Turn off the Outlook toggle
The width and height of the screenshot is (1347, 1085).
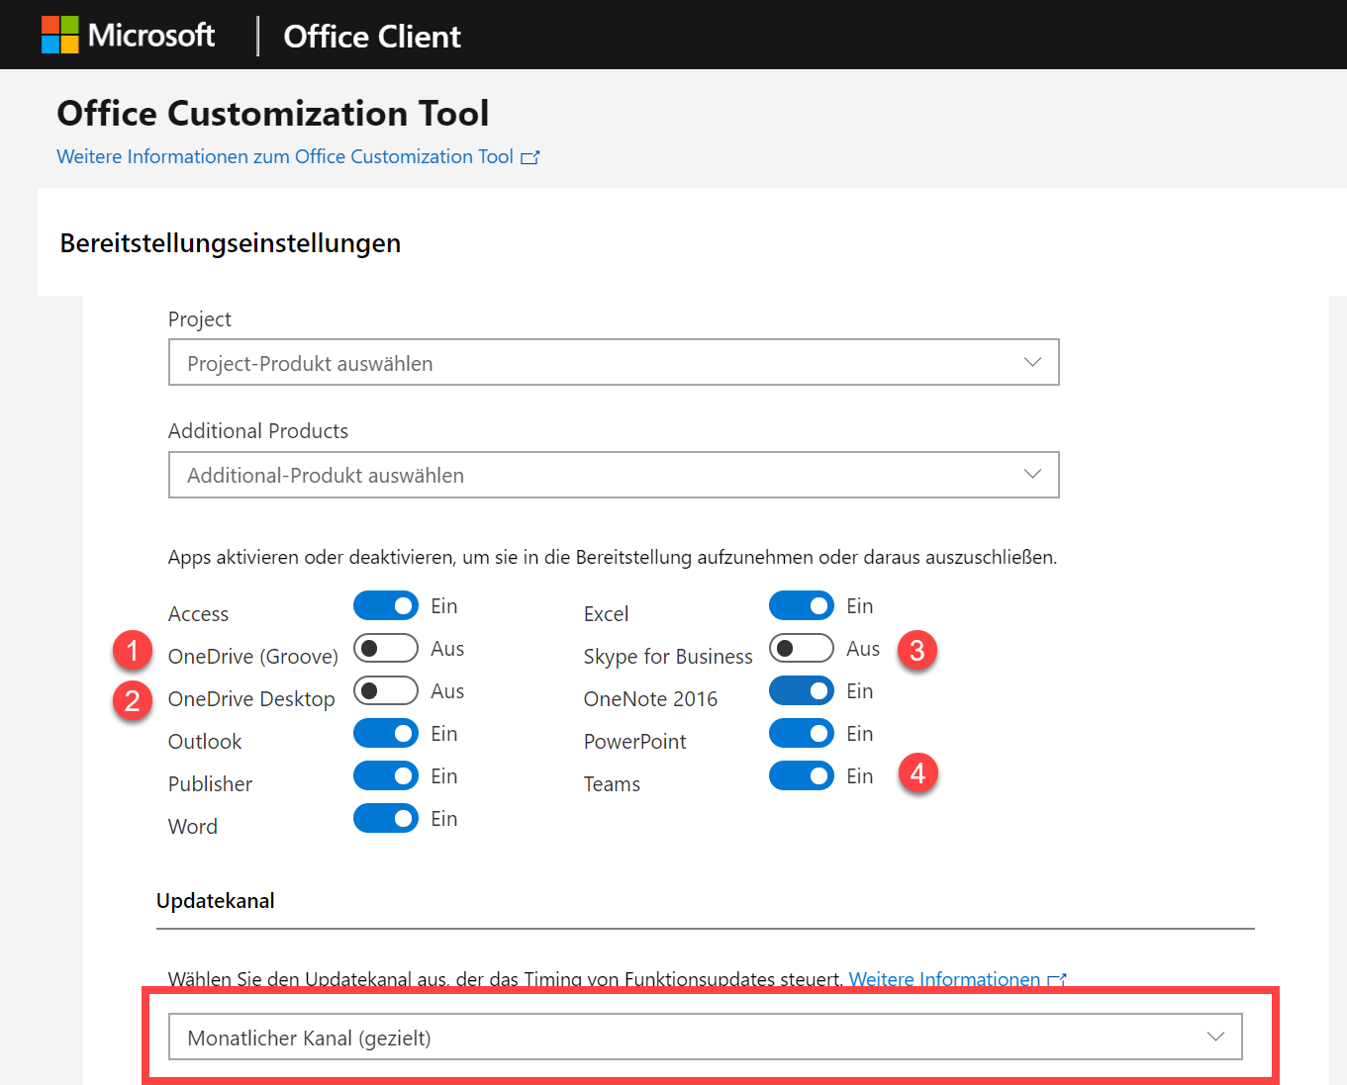click(386, 733)
